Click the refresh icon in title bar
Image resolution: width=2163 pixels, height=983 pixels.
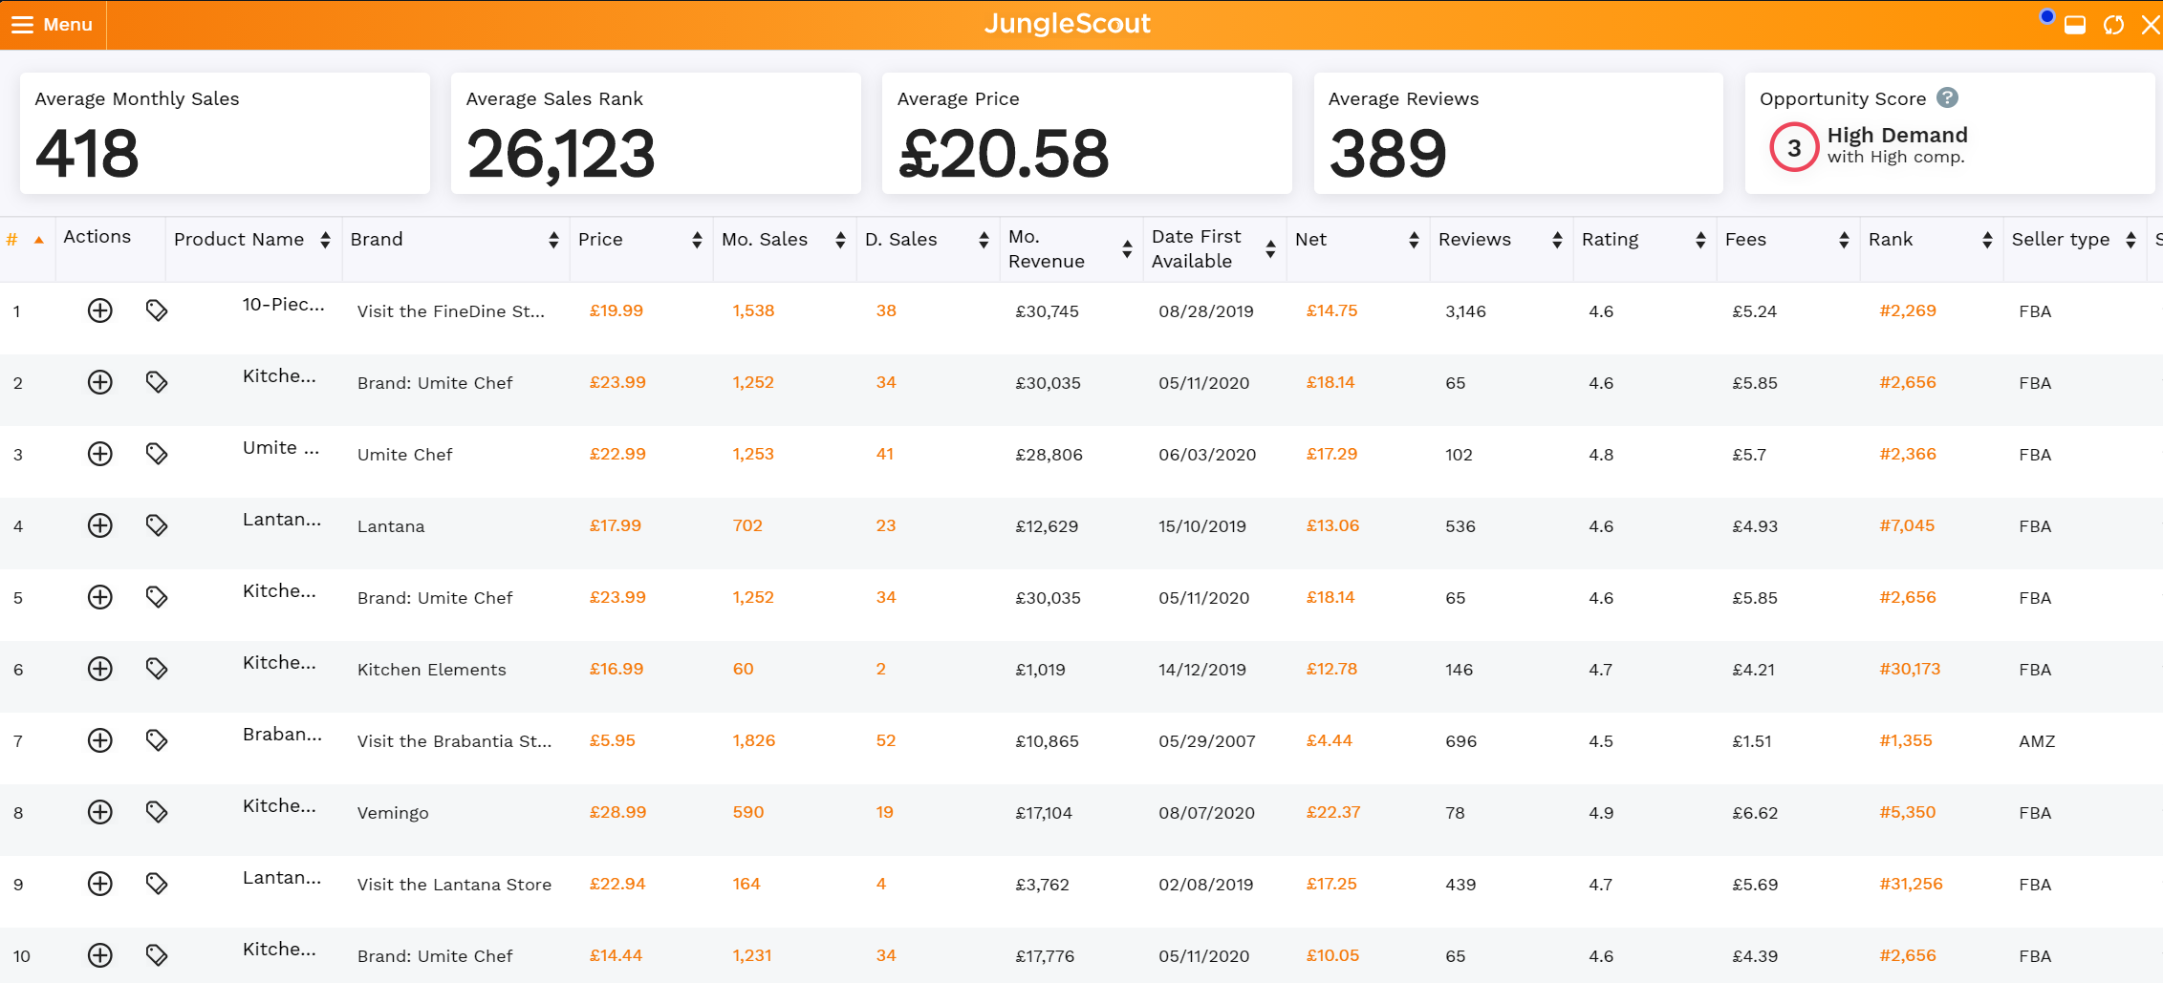[2113, 25]
